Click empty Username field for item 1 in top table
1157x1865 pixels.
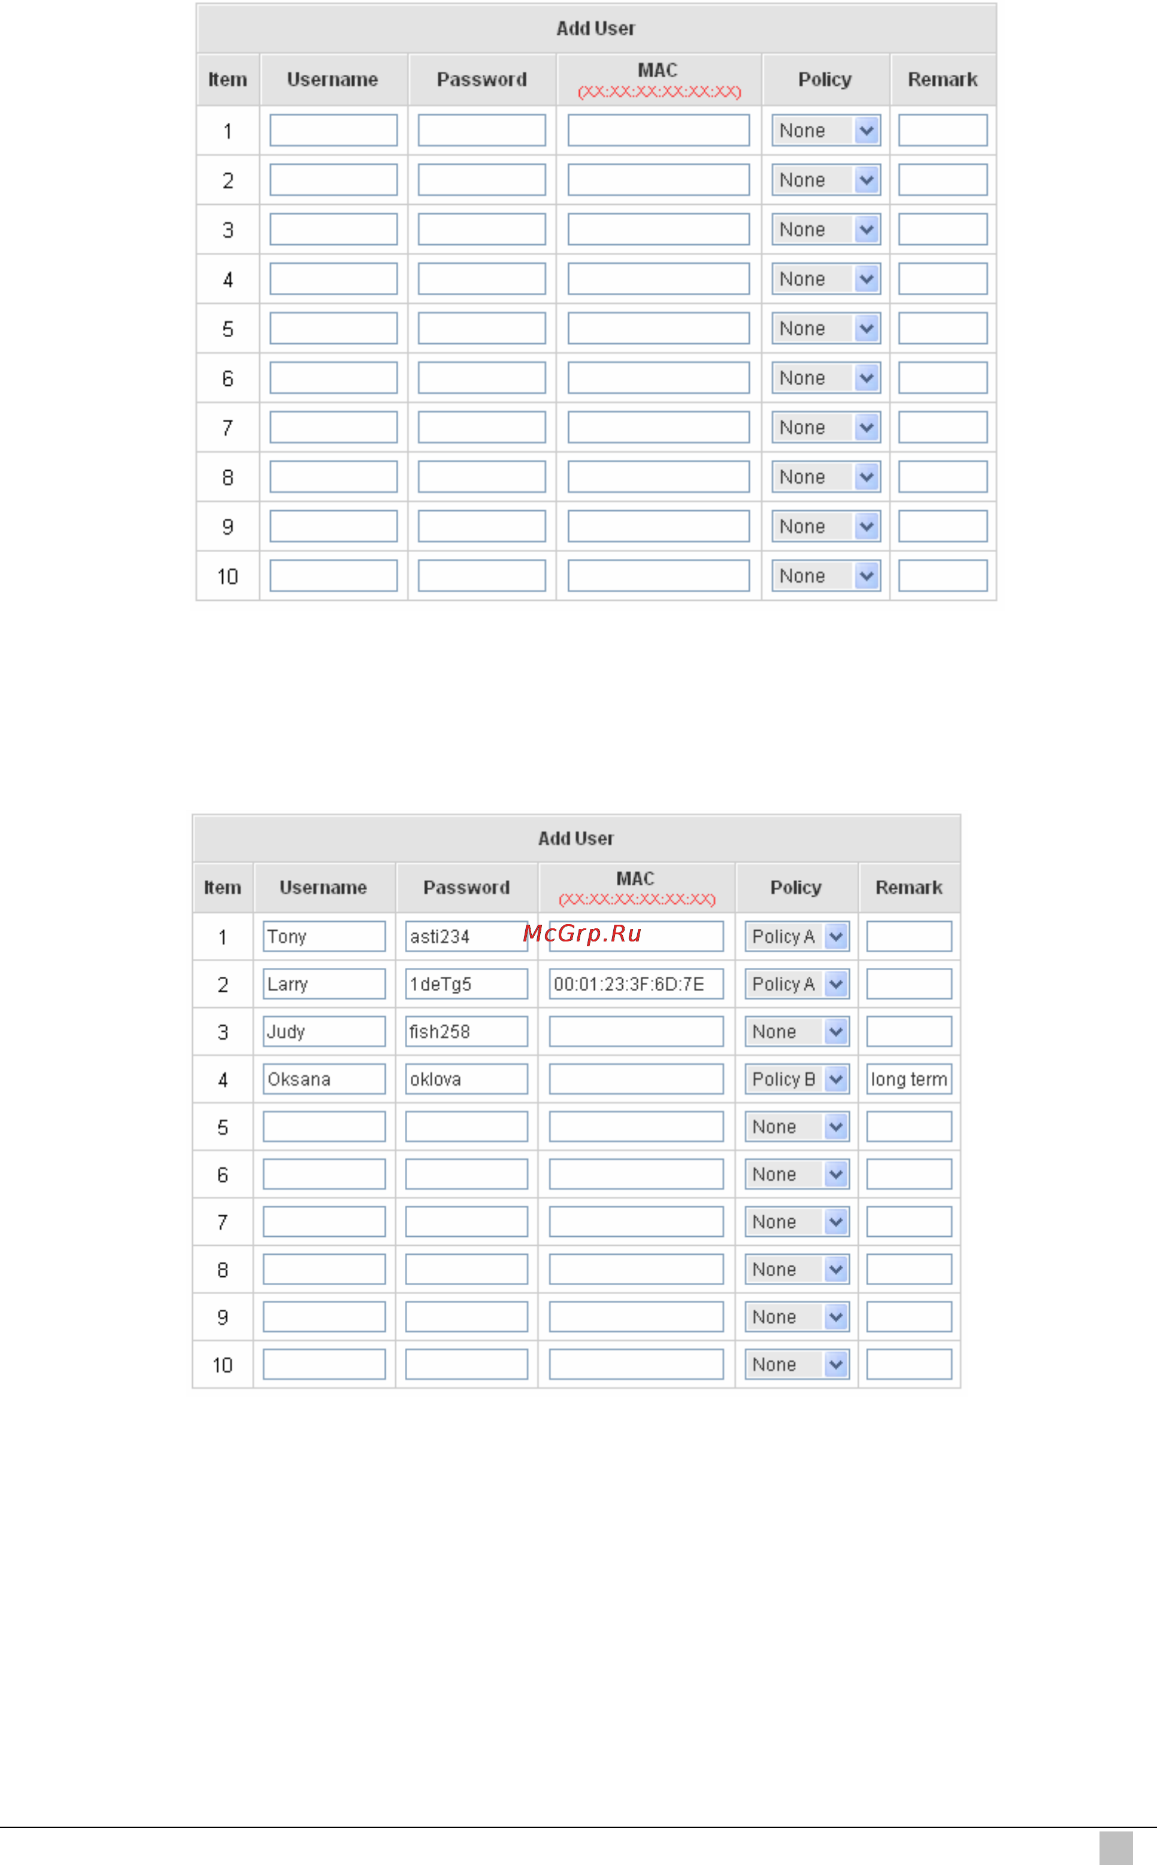[334, 130]
